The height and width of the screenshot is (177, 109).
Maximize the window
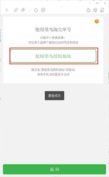97,3
